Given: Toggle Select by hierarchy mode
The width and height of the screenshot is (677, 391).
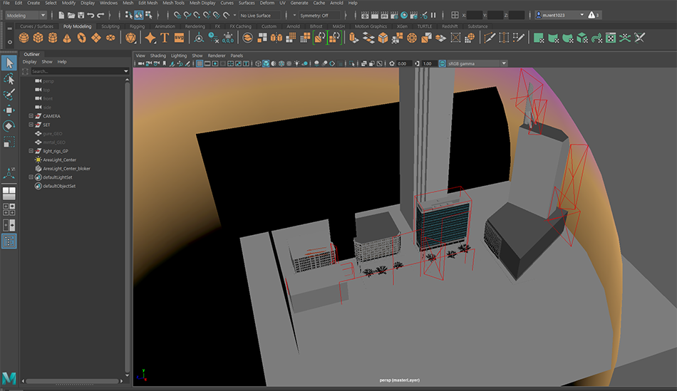Looking at the screenshot, I should (x=129, y=15).
